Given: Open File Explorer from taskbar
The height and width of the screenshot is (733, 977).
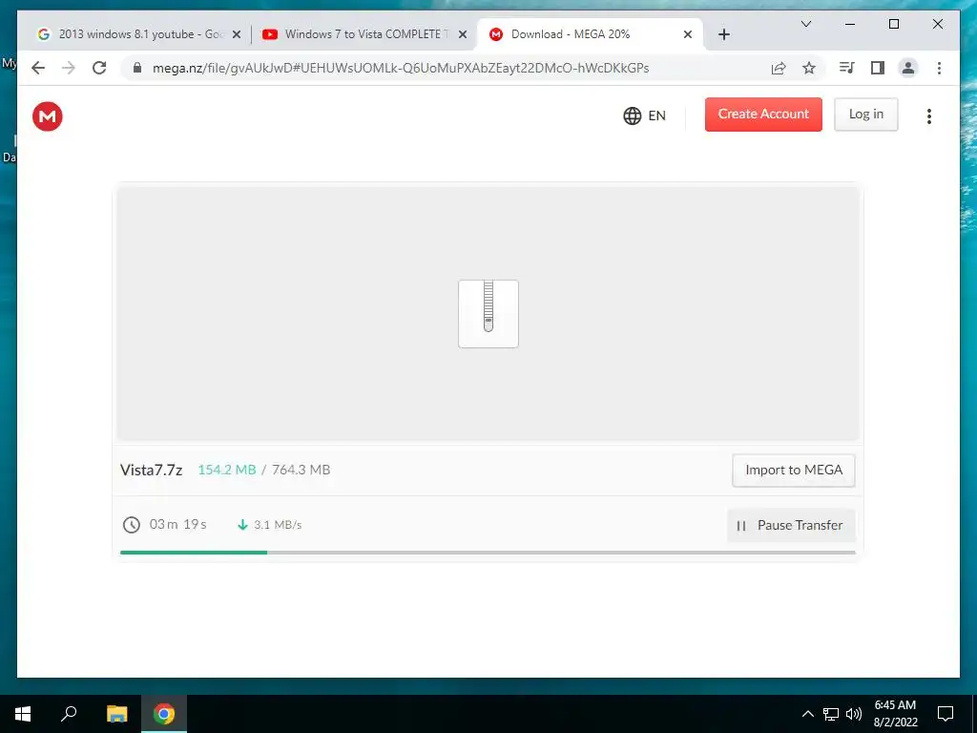Looking at the screenshot, I should [116, 714].
